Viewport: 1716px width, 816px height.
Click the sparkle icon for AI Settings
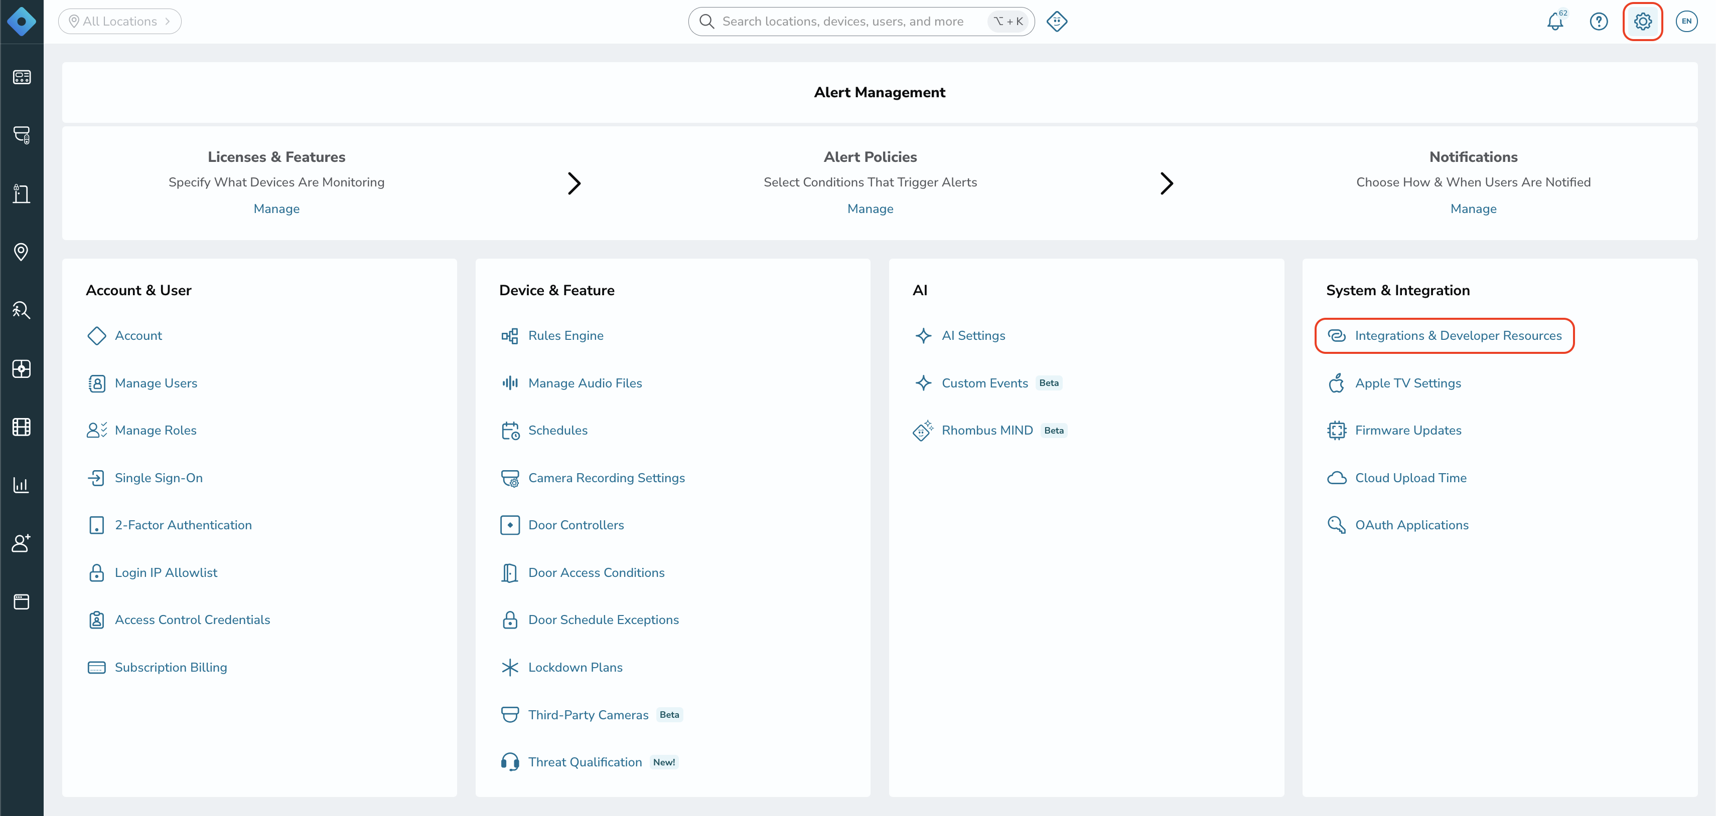923,335
